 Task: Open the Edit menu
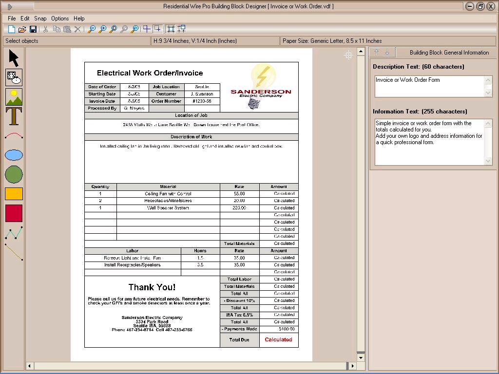(x=25, y=19)
